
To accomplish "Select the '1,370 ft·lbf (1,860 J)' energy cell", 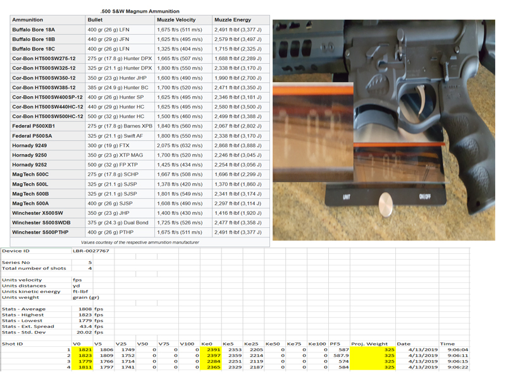I will pos(241,184).
